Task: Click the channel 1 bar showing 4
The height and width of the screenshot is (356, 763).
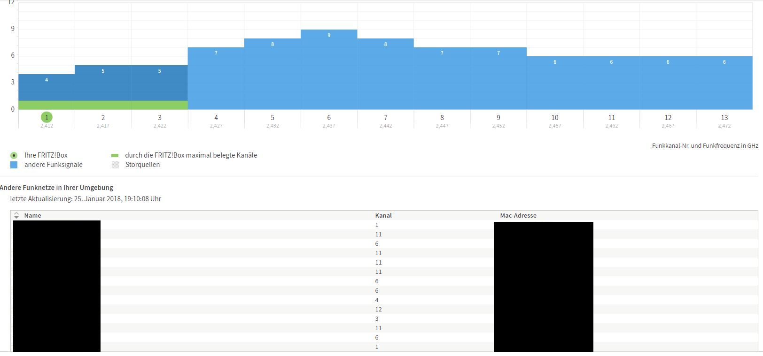Action: (x=47, y=88)
